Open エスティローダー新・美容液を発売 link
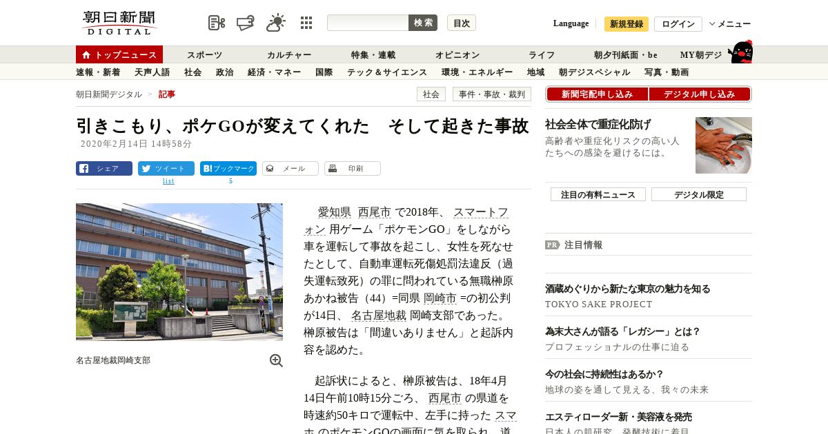Image resolution: width=828 pixels, height=434 pixels. pyautogui.click(x=618, y=417)
